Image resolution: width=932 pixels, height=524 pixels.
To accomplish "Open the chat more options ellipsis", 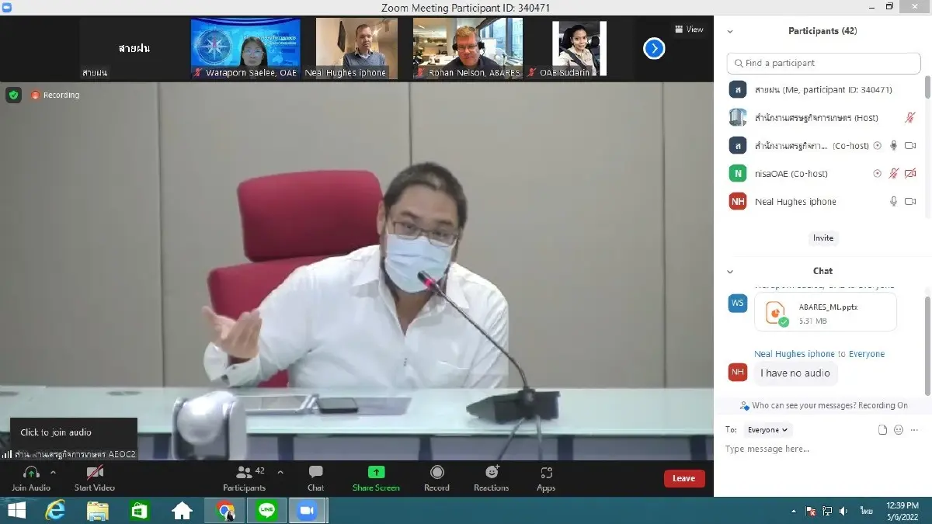I will tap(915, 429).
